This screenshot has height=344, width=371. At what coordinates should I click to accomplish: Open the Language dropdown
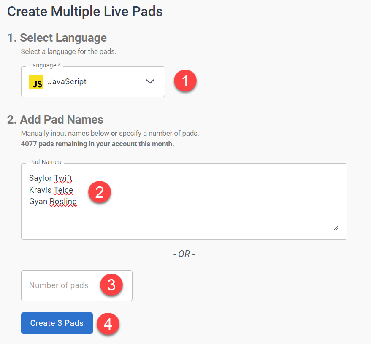(x=93, y=81)
